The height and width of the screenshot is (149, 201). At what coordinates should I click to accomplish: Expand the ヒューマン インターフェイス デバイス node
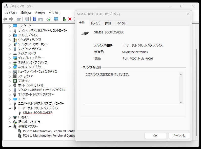(x=10, y=72)
